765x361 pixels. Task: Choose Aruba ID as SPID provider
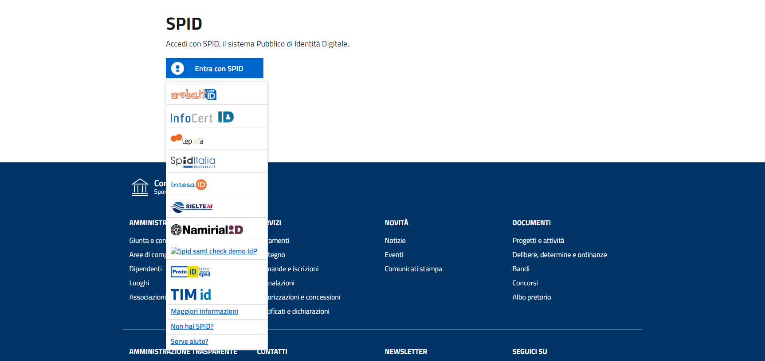tap(193, 94)
